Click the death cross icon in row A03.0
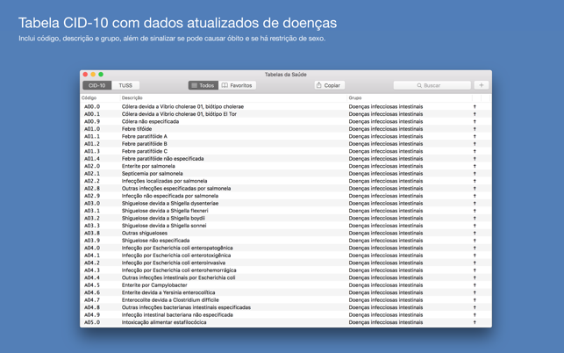The image size is (564, 353). 475,203
